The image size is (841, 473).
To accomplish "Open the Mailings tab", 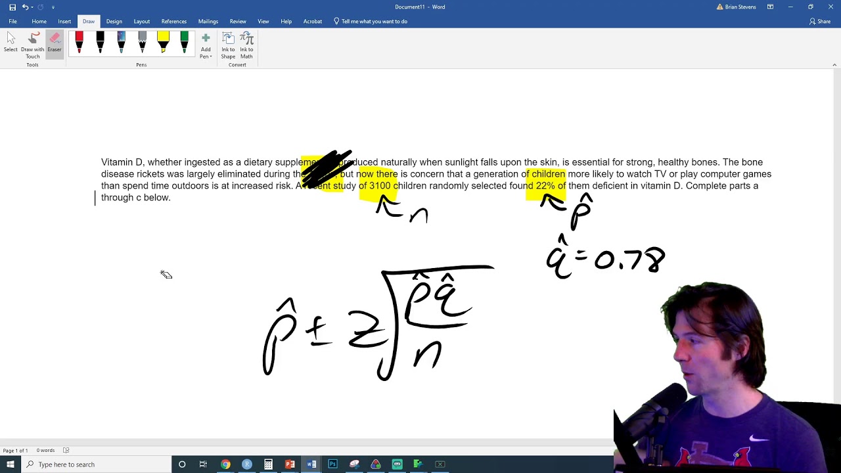I will tap(208, 22).
